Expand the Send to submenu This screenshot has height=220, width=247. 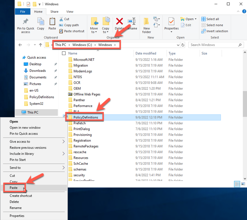coord(63,167)
